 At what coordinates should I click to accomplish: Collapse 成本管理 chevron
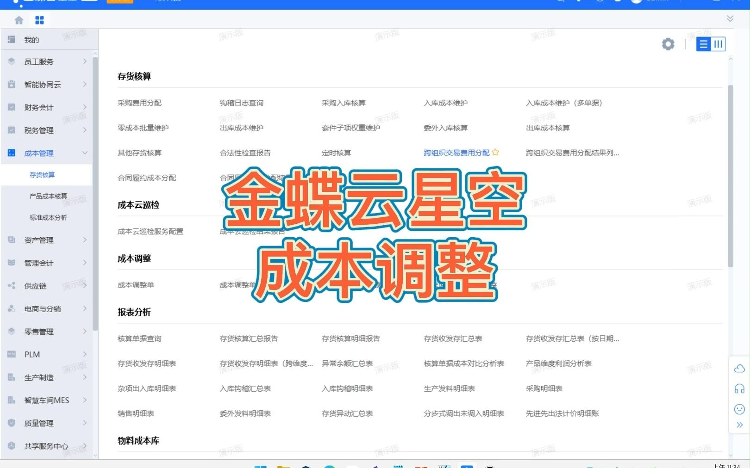click(x=85, y=153)
